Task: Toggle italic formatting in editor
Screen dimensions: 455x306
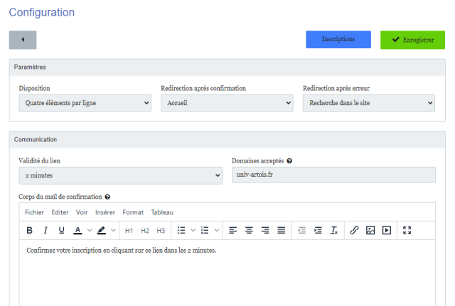Action: point(45,230)
